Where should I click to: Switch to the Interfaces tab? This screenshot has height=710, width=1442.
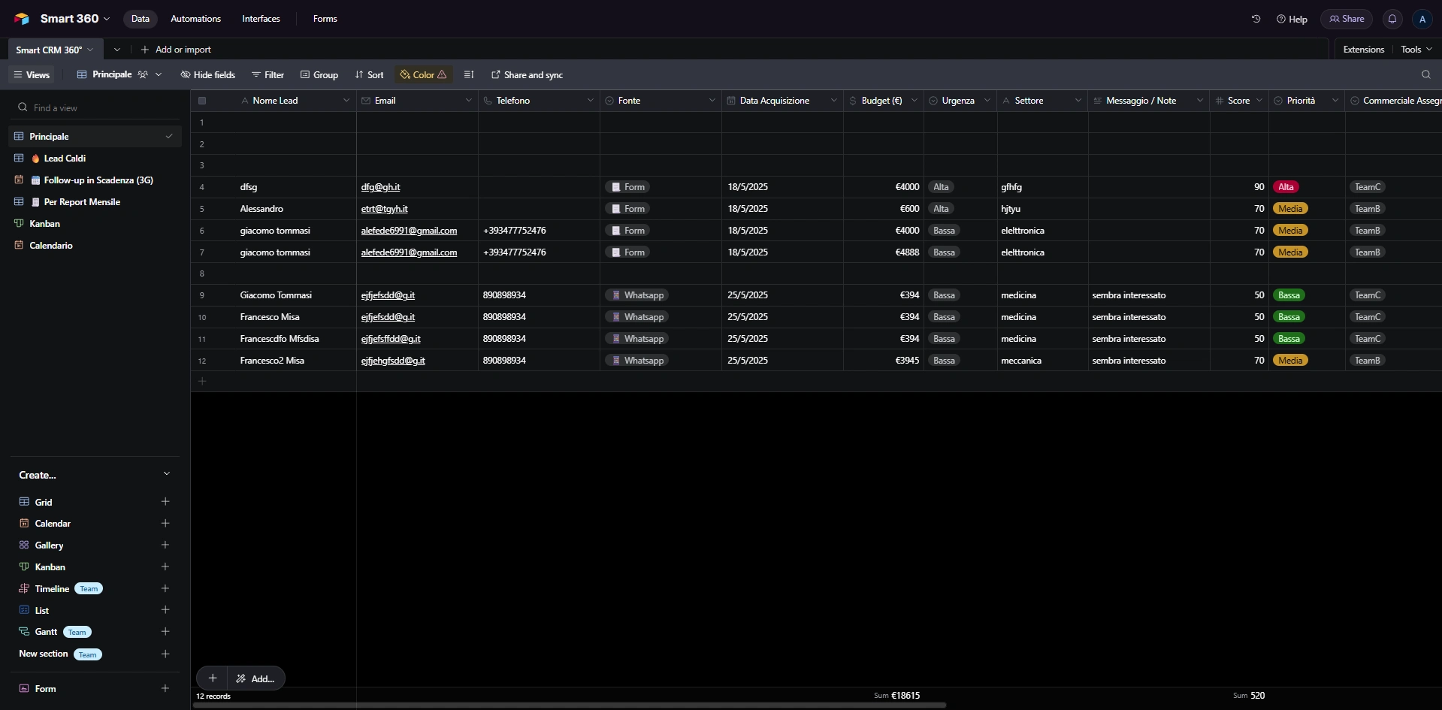[x=261, y=19]
